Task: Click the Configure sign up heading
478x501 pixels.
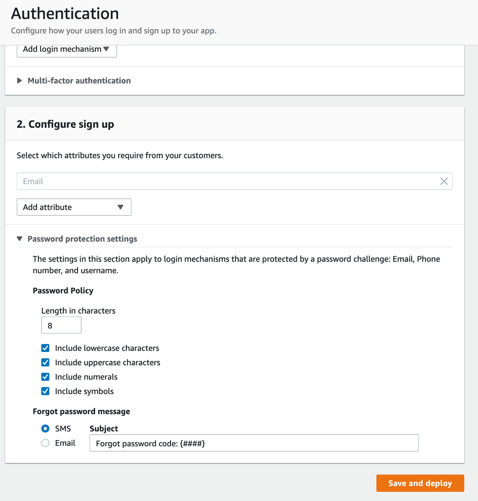Action: tap(65, 124)
